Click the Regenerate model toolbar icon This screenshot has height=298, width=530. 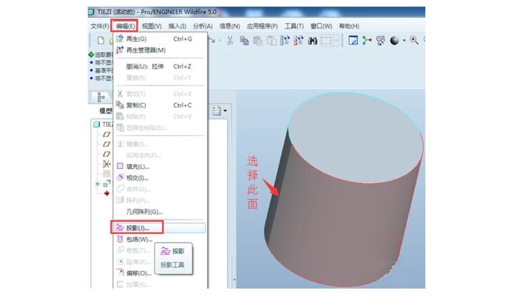[285, 41]
